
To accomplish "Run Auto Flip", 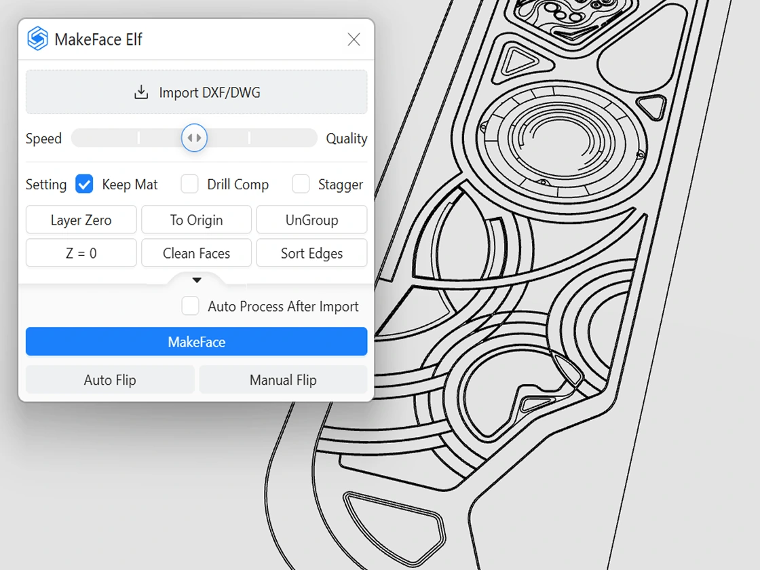I will (x=110, y=380).
